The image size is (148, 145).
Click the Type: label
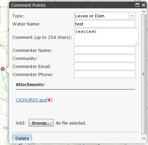point(18,16)
